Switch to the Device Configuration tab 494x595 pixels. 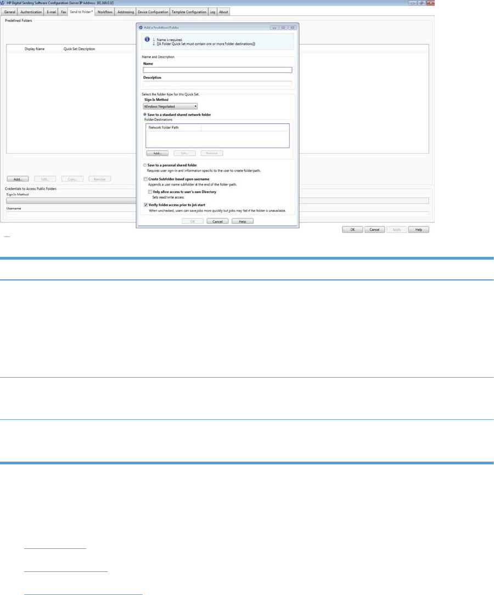pyautogui.click(x=153, y=12)
